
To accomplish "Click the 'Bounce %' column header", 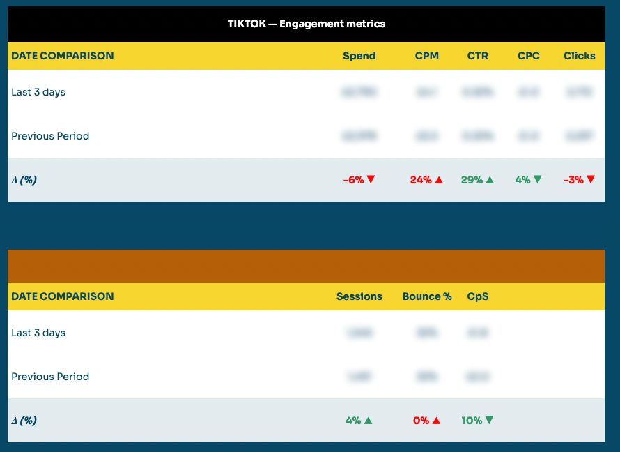I will coord(427,296).
